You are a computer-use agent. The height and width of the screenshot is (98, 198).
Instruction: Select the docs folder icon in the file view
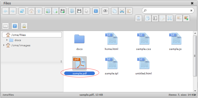click(79, 39)
